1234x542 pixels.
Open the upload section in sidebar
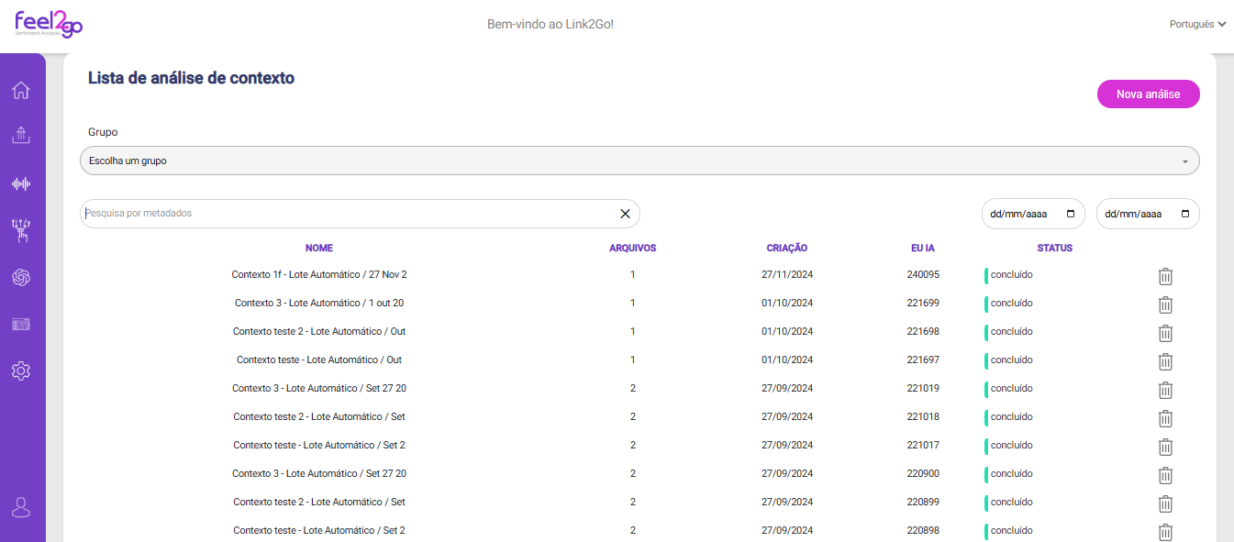[x=21, y=136]
